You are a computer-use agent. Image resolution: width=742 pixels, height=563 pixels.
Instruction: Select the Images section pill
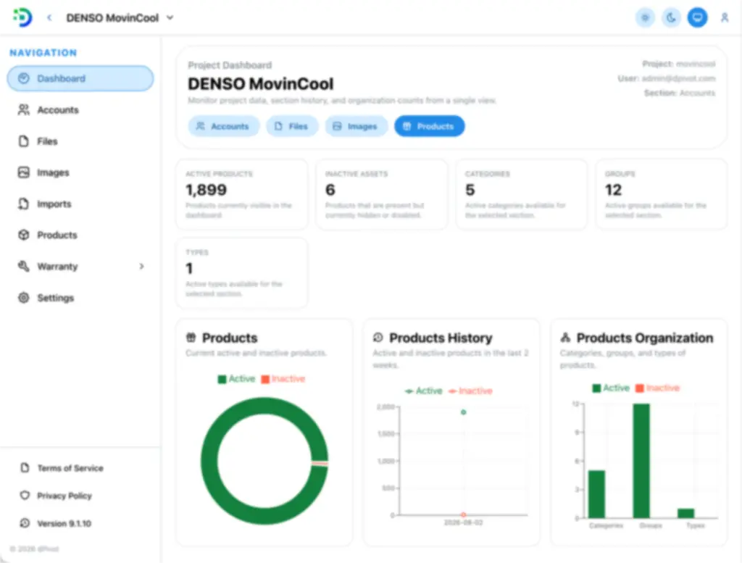click(x=357, y=126)
